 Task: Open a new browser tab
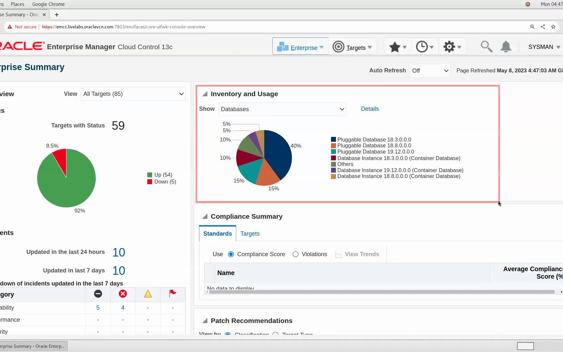[x=57, y=15]
